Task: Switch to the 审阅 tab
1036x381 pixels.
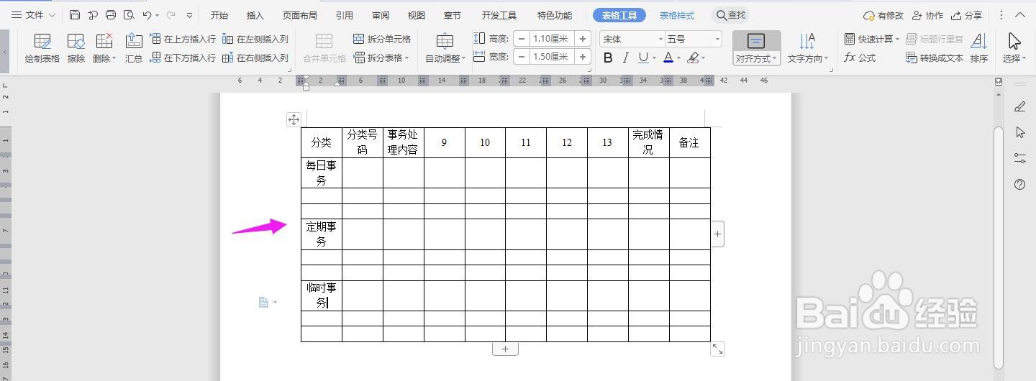Action: click(381, 15)
